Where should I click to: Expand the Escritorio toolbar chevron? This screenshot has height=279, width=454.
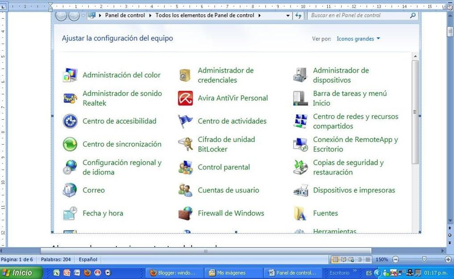[355, 271]
